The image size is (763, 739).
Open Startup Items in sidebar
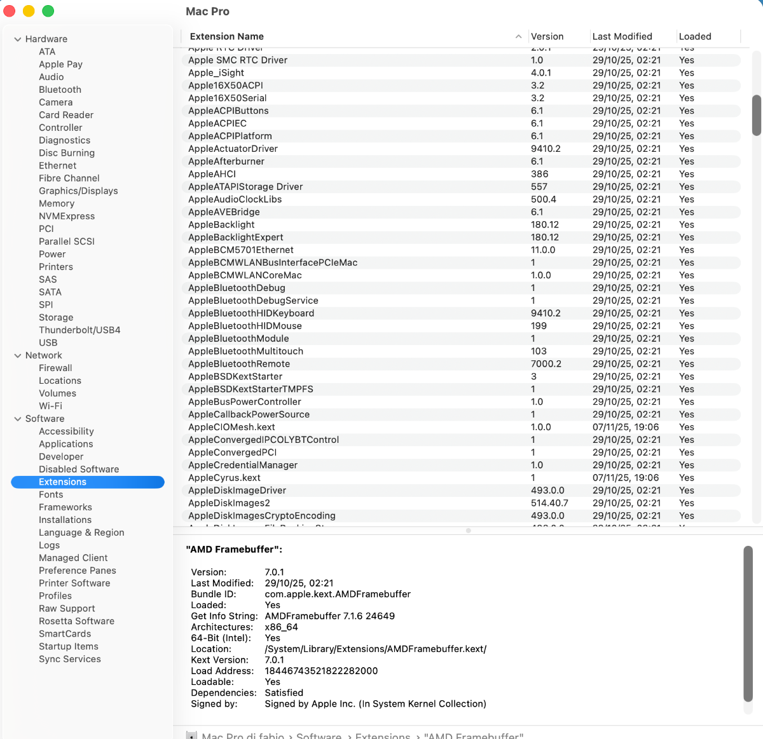coord(69,647)
